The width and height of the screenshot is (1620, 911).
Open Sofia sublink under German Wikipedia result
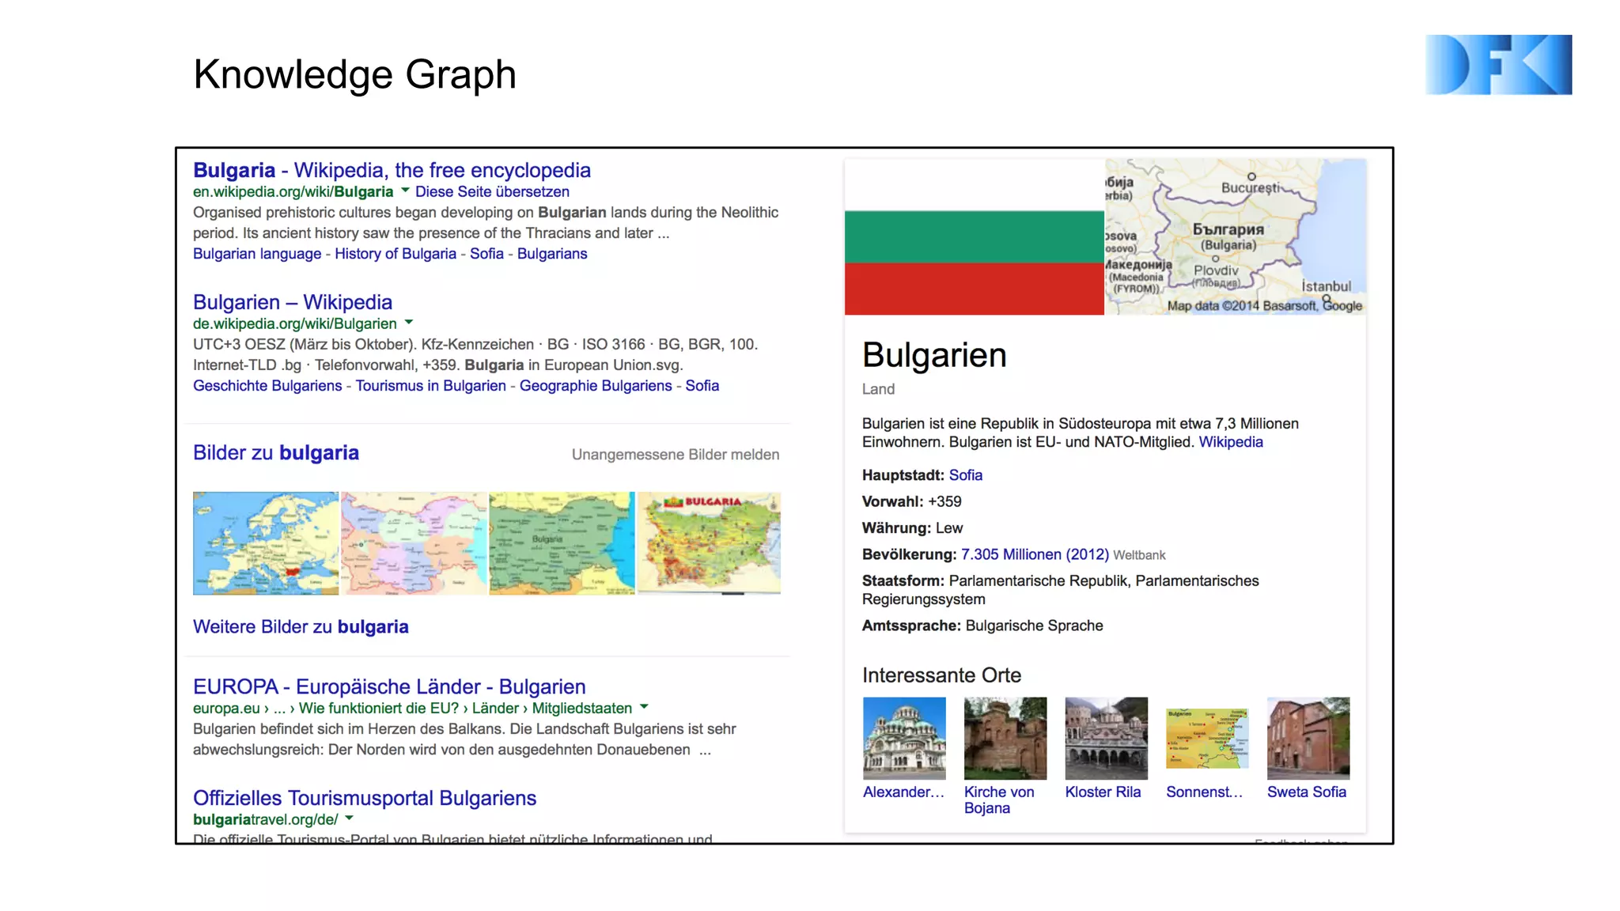click(702, 386)
